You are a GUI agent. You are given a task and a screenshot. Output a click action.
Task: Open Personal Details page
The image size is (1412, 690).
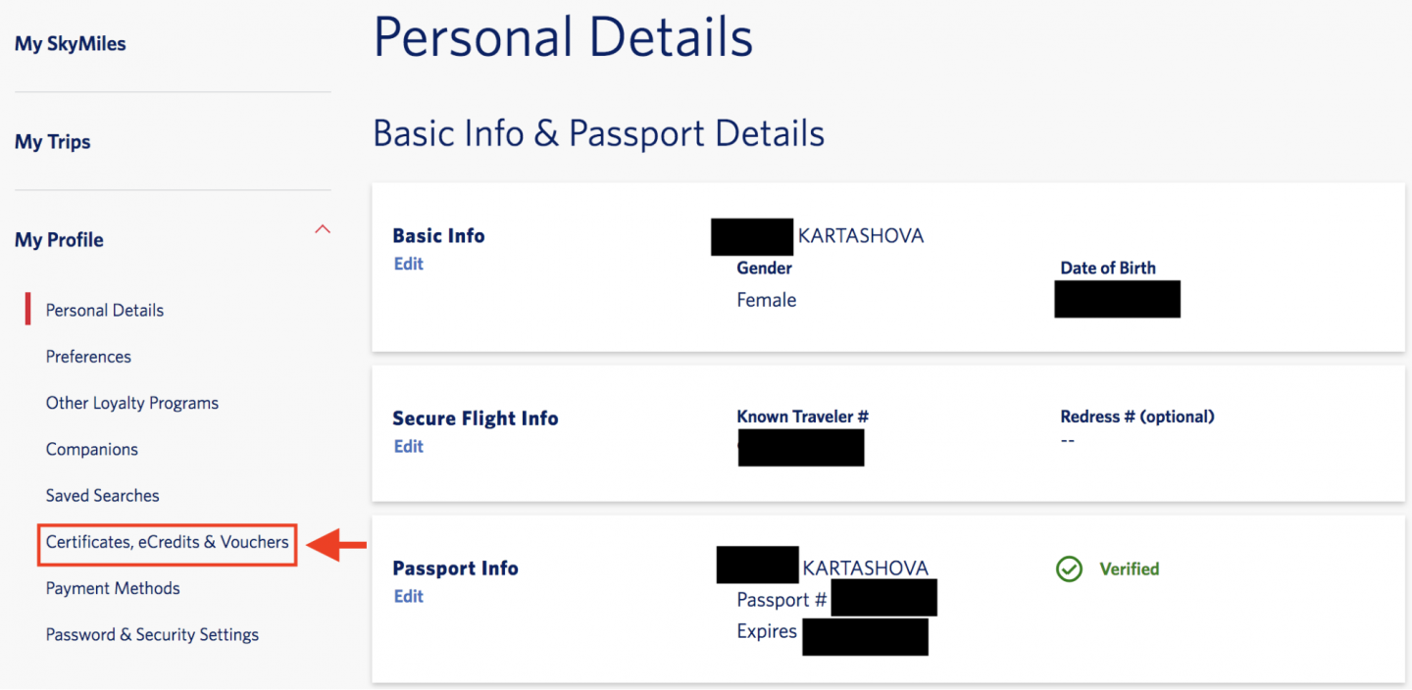pos(105,311)
